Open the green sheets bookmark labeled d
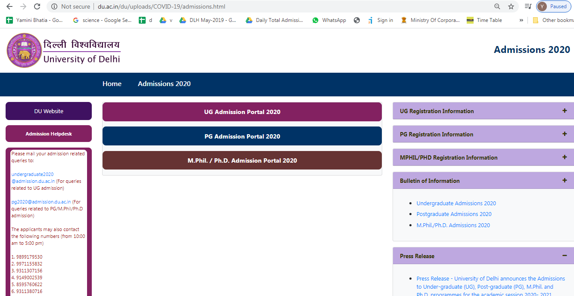 point(145,20)
